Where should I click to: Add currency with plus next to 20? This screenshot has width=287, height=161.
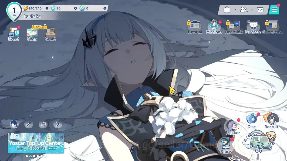click(x=75, y=8)
